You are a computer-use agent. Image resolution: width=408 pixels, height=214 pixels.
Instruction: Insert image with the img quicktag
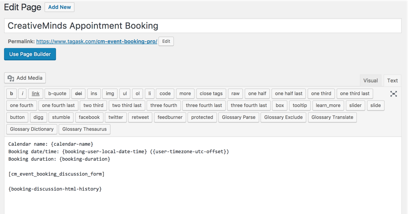point(110,93)
